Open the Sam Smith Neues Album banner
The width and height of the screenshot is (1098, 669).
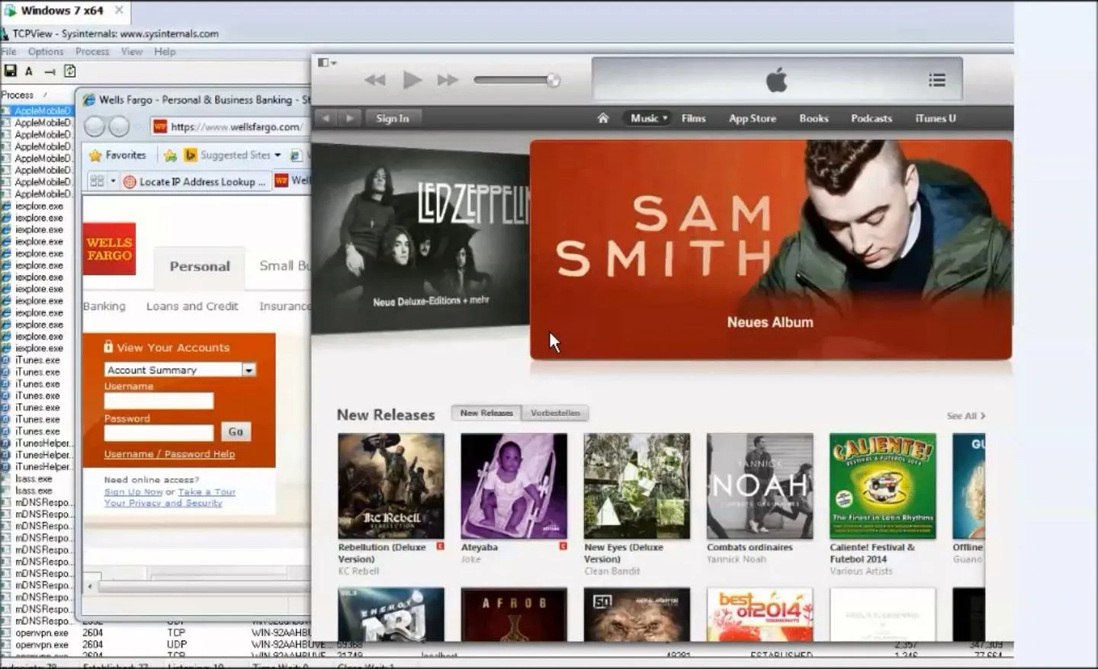771,249
